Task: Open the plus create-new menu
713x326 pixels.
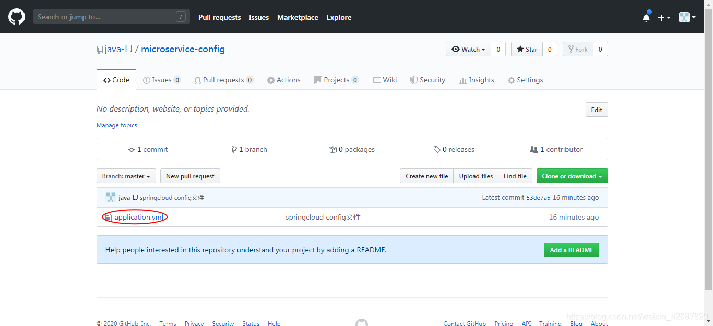Action: pyautogui.click(x=664, y=17)
